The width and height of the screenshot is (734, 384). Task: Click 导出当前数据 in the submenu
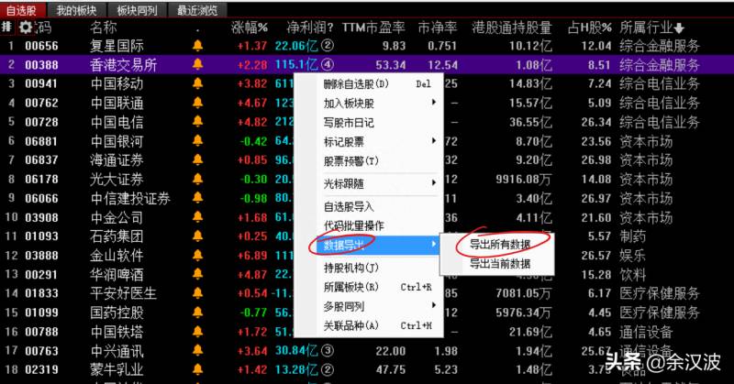[500, 264]
